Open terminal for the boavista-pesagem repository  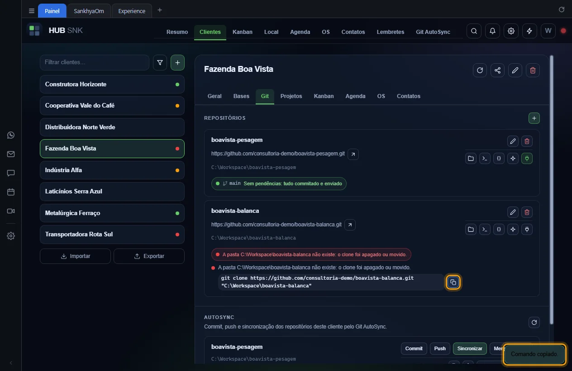point(485,159)
